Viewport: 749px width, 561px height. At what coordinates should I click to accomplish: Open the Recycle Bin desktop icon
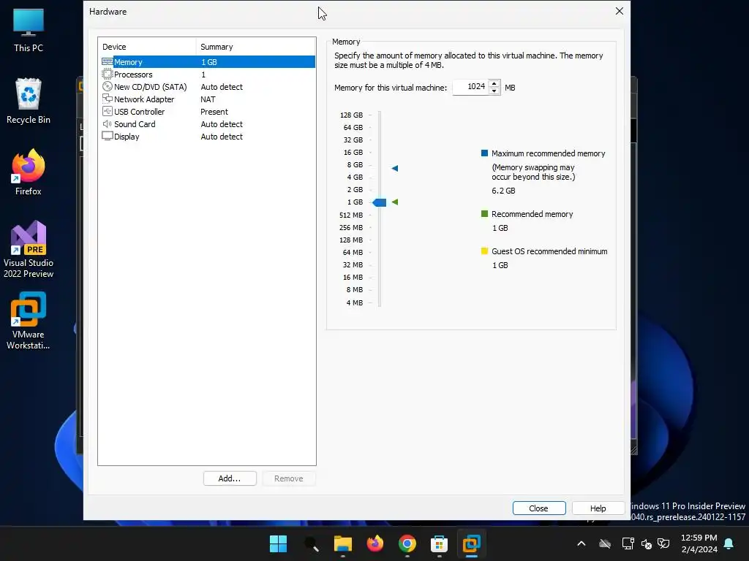(x=29, y=101)
